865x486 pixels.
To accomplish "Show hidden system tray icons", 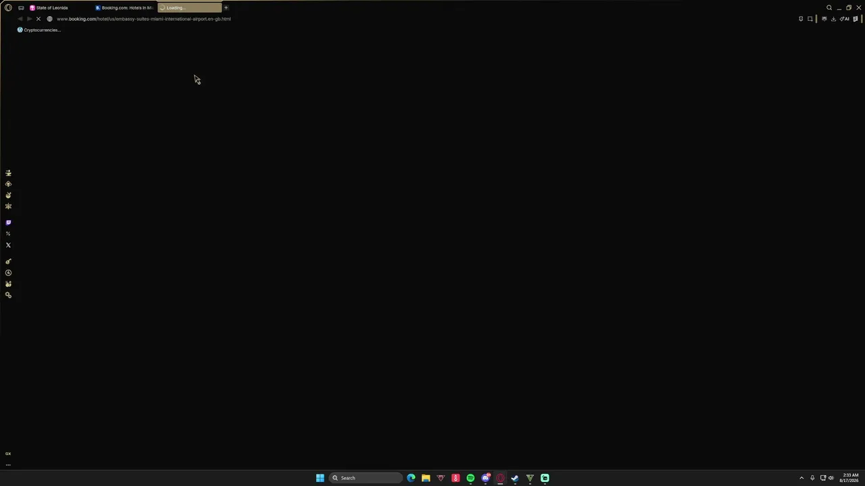I will [801, 478].
